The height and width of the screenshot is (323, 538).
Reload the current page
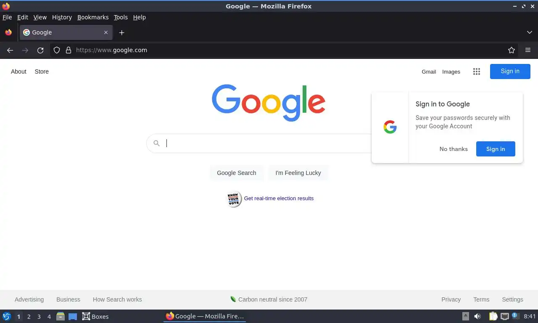(40, 50)
